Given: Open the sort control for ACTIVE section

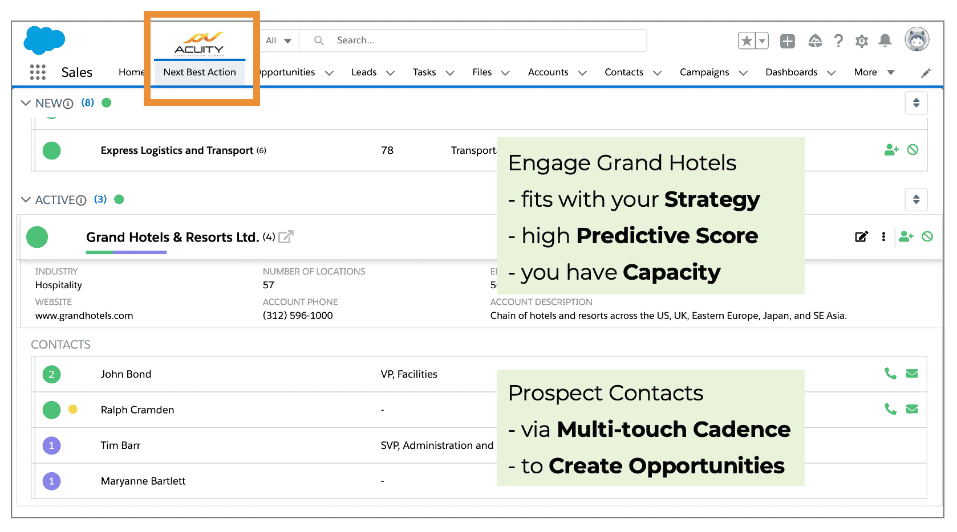Looking at the screenshot, I should [x=916, y=199].
